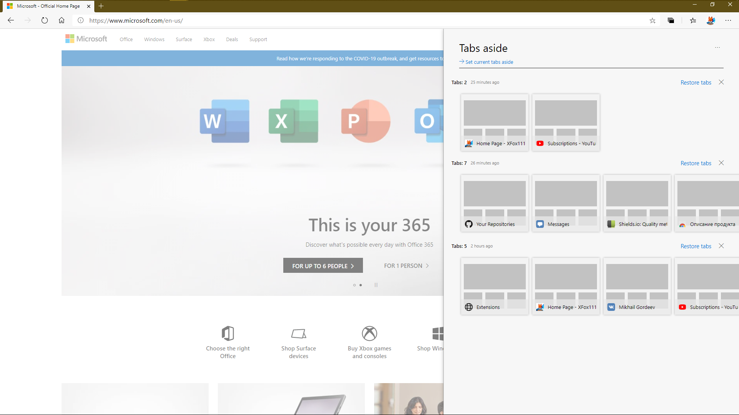
Task: Click the Outlook app icon
Action: click(x=429, y=121)
